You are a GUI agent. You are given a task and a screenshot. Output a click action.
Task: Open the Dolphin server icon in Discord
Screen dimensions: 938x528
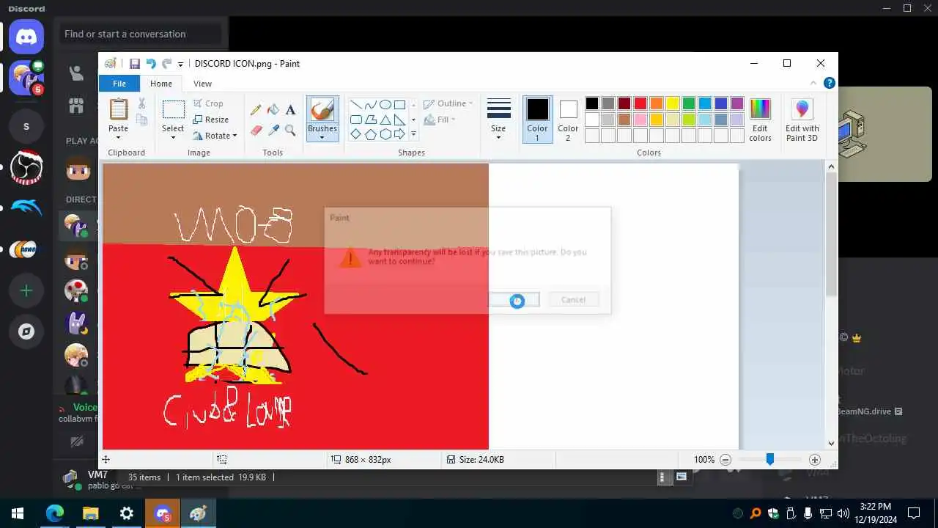pos(26,208)
